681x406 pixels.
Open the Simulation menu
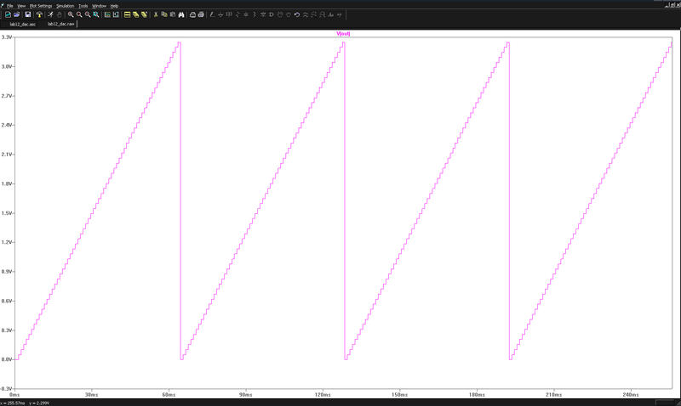click(x=66, y=6)
